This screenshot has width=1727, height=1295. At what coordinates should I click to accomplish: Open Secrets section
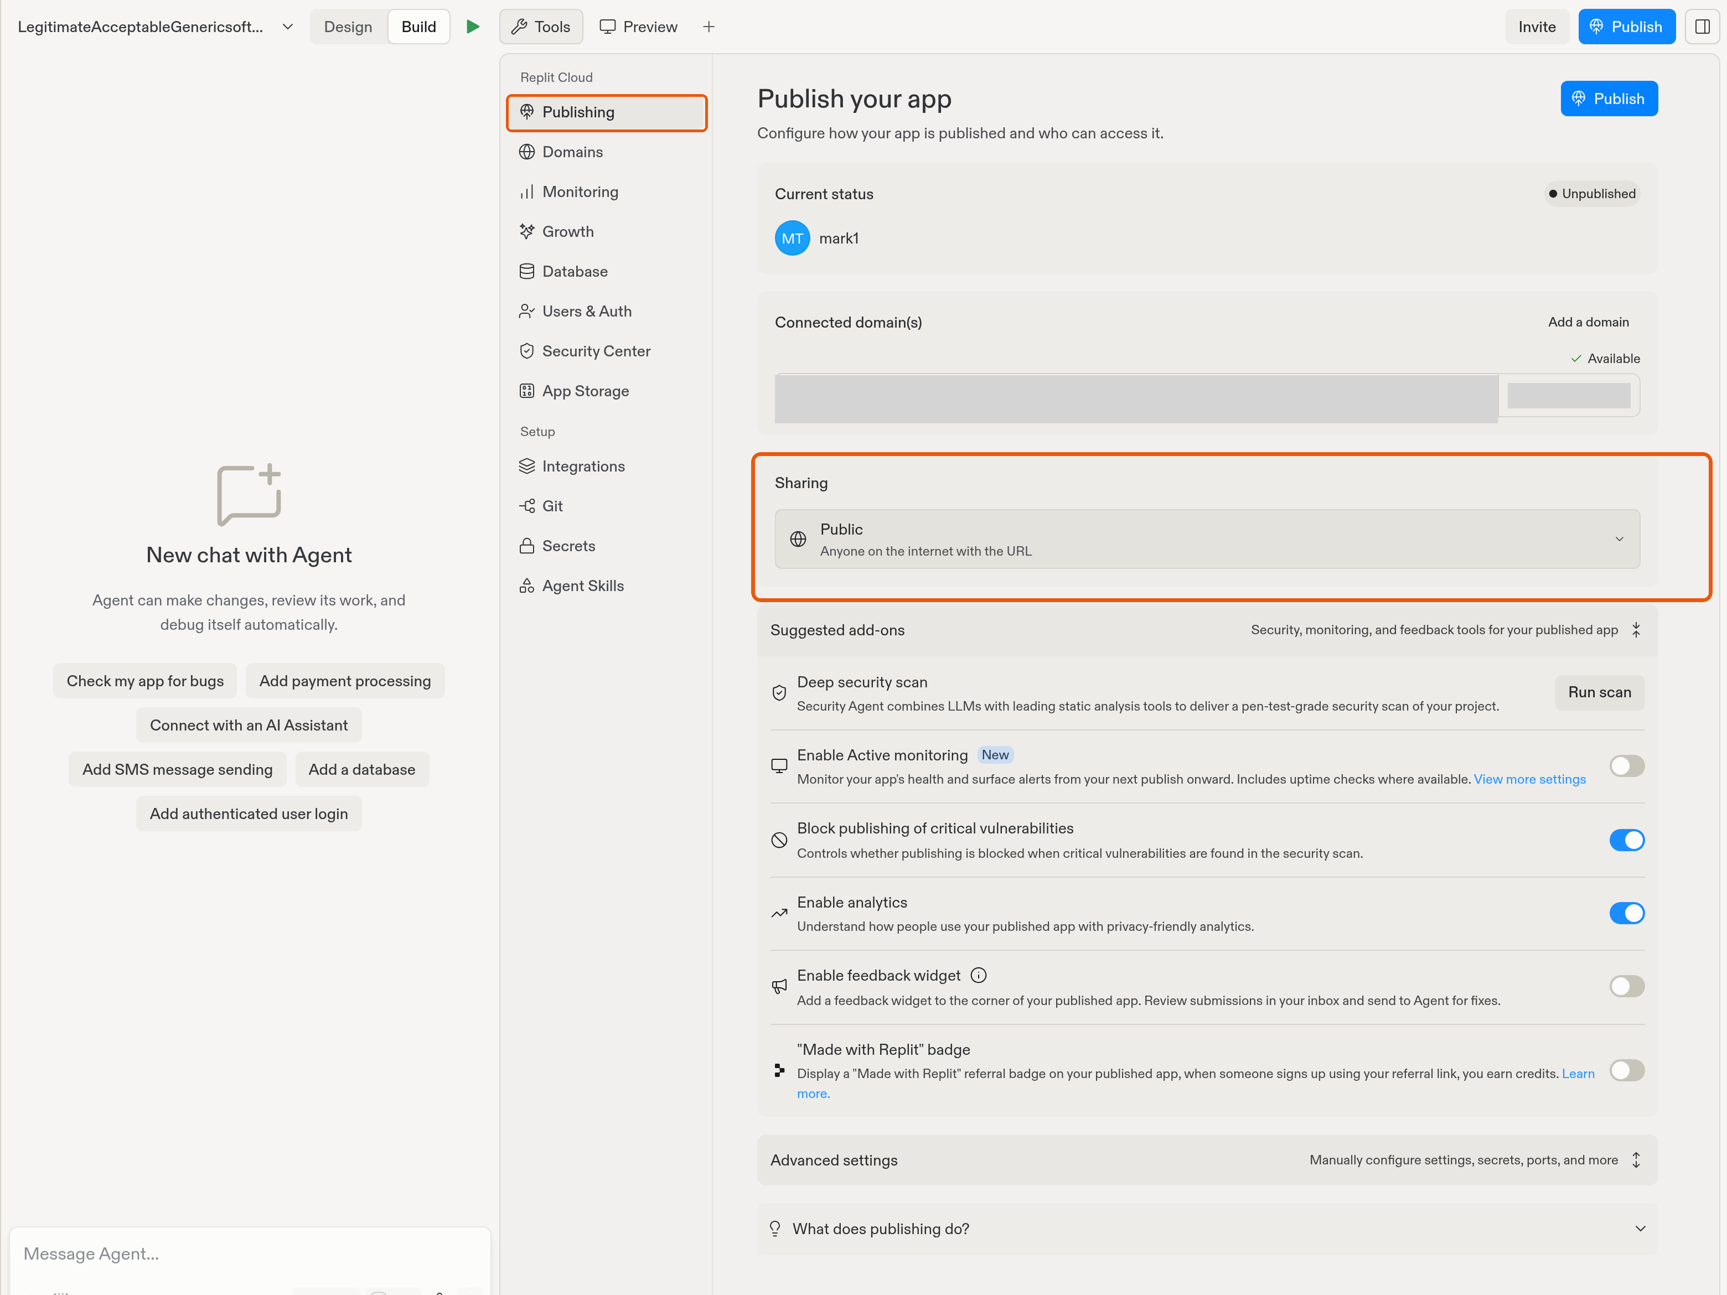pyautogui.click(x=607, y=546)
